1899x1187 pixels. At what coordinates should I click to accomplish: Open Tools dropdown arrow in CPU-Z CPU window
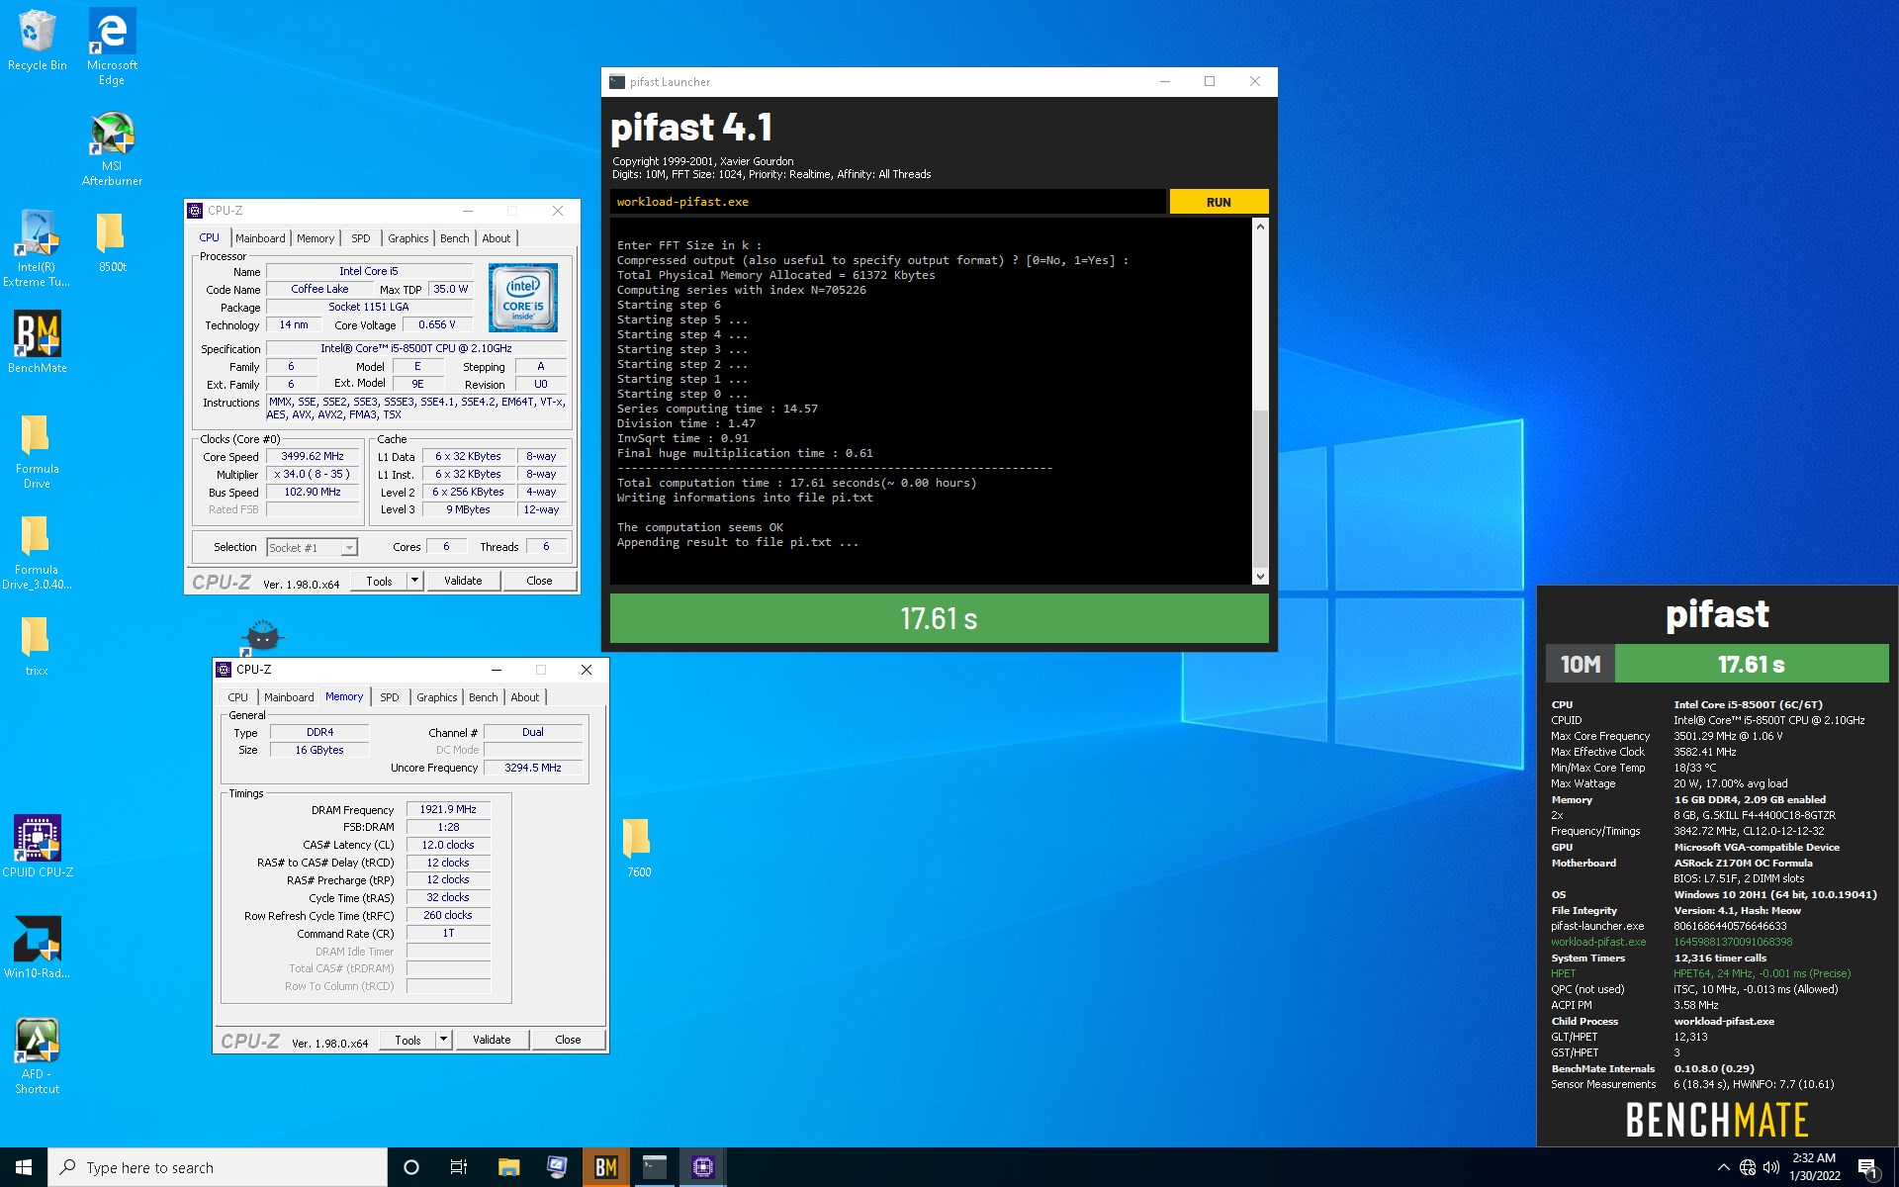415,581
